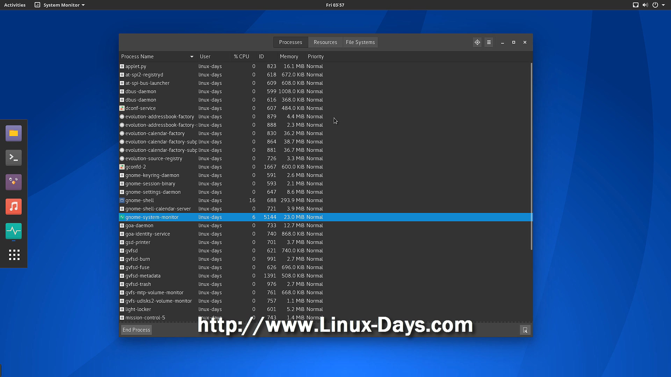This screenshot has height=377, width=671.
Task: Select the dbus-daemon row with ID 599
Action: [x=325, y=91]
